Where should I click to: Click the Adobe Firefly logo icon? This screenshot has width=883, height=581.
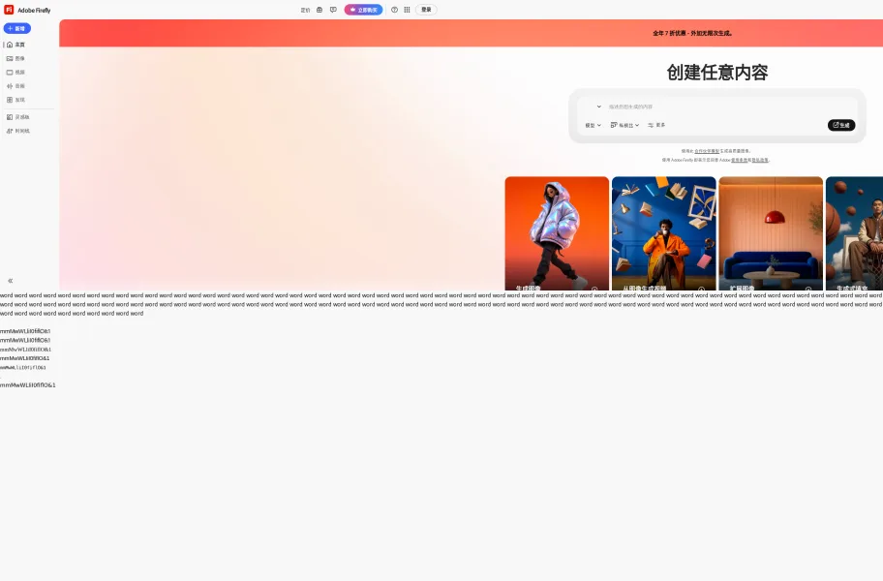(9, 10)
